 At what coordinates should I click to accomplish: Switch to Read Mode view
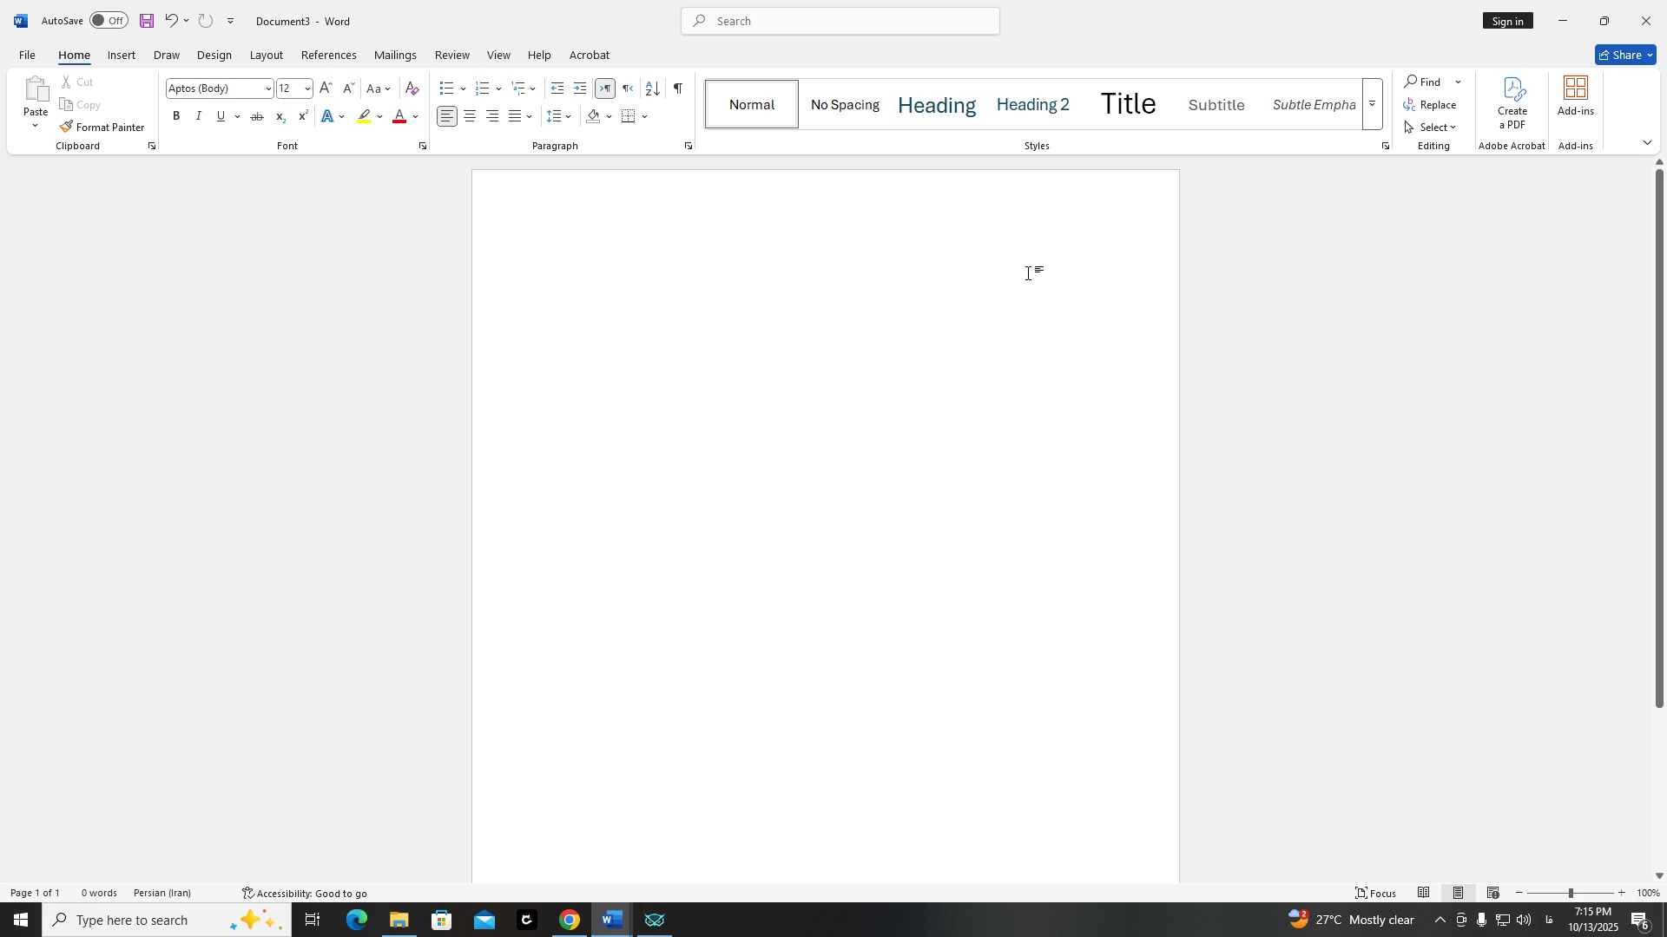1424,893
